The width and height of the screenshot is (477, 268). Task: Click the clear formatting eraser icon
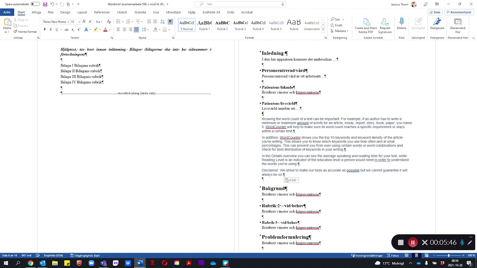pos(109,22)
